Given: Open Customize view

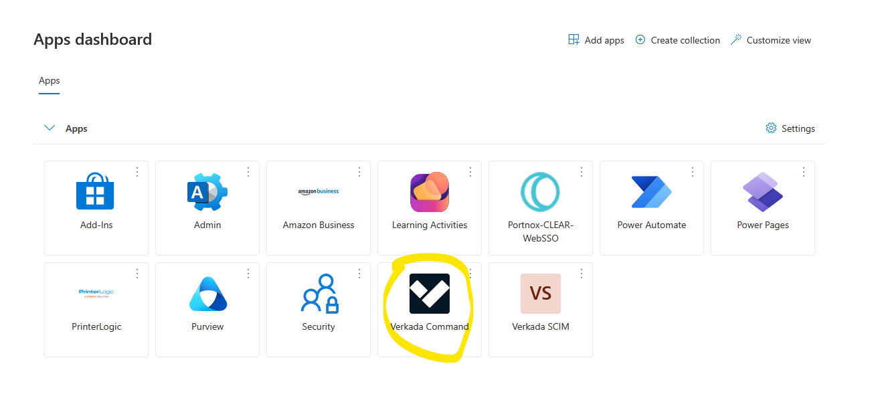Looking at the screenshot, I should (x=771, y=40).
